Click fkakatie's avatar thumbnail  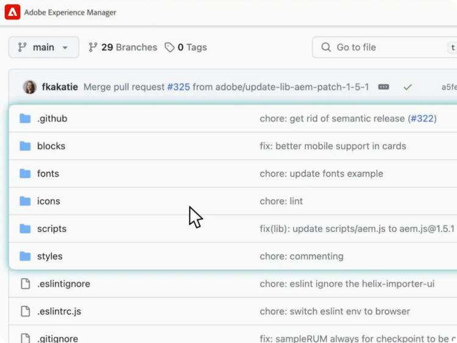(x=29, y=87)
